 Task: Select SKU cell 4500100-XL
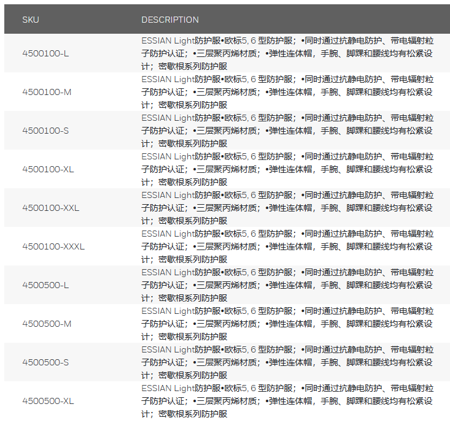[x=48, y=169]
